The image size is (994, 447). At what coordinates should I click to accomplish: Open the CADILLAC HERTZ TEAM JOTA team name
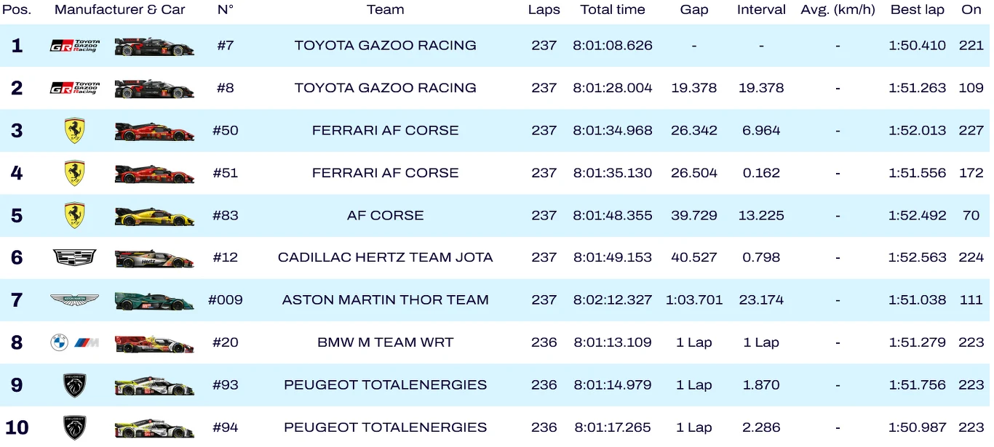tap(386, 257)
